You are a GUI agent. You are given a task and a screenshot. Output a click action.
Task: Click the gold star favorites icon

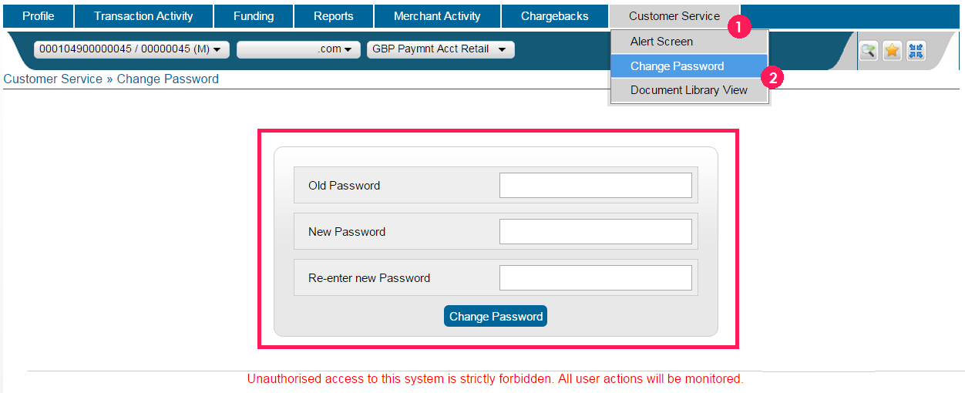click(892, 51)
